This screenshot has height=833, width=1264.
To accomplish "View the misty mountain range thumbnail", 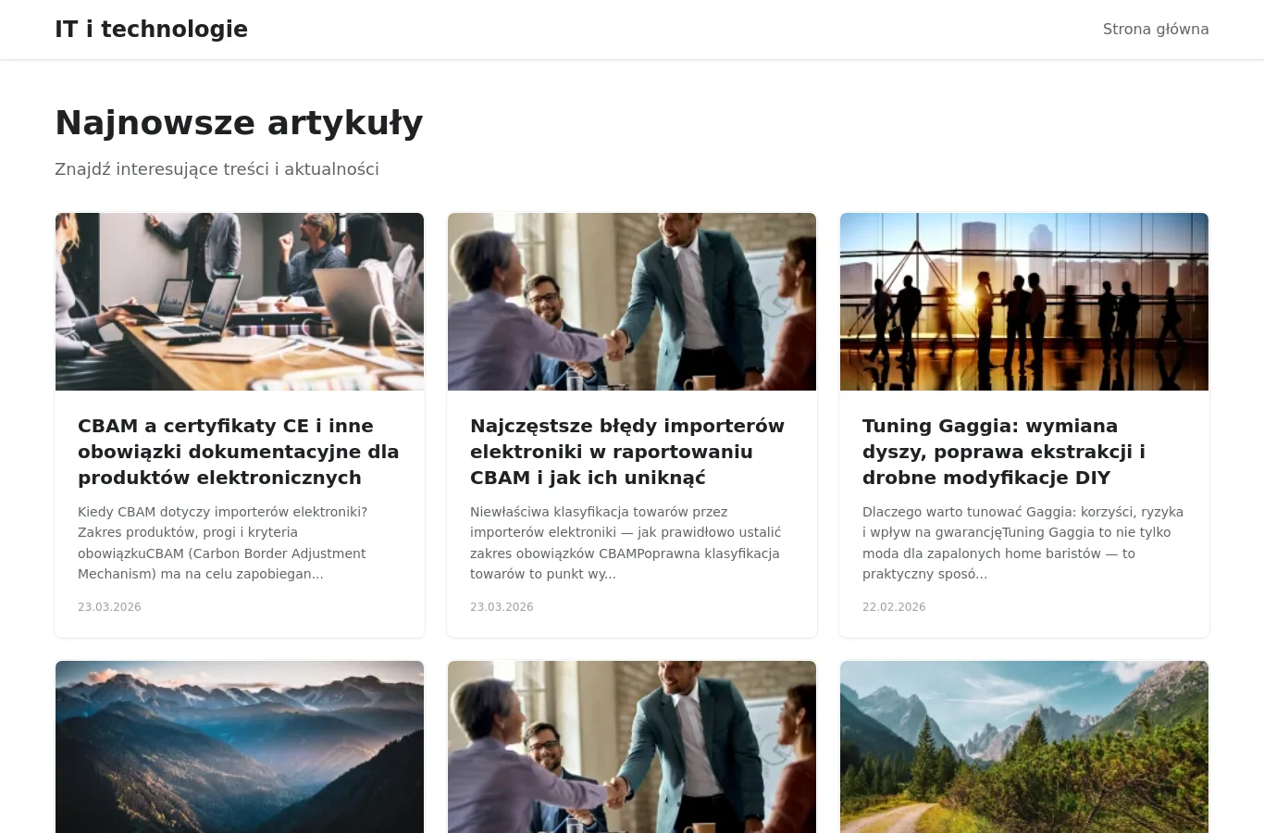I will coord(240,747).
